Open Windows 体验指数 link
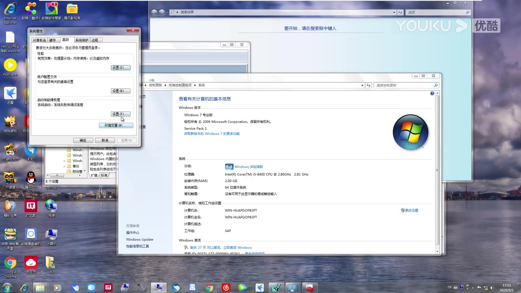The height and width of the screenshot is (293, 521). coord(249,167)
